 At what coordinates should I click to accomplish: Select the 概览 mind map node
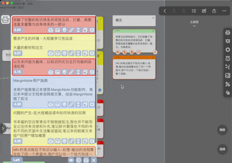(134, 21)
